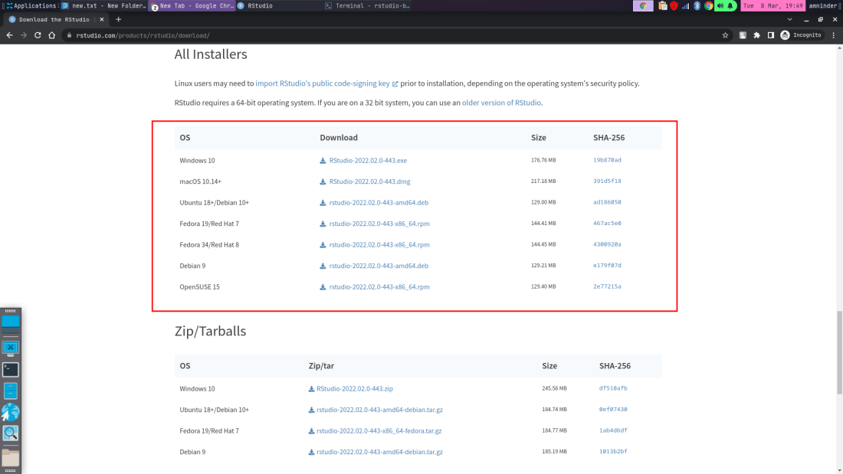Screen dimensions: 843x474
Task: Download RStudio-2022.02.0-443.exe for Windows 10
Action: pos(368,161)
